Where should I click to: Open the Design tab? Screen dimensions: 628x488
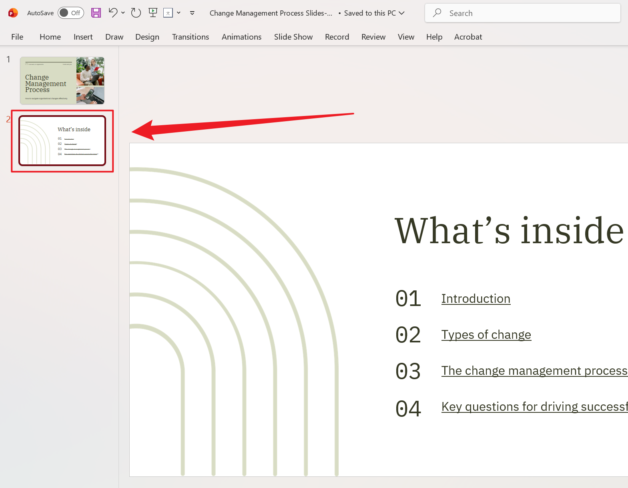tap(147, 37)
